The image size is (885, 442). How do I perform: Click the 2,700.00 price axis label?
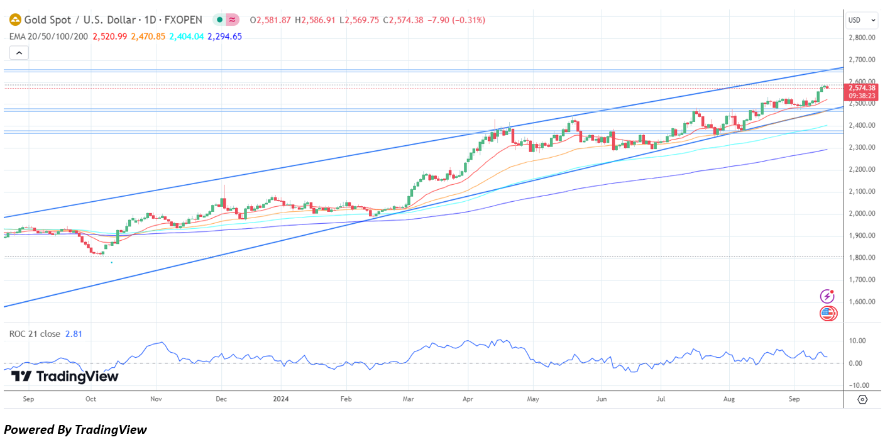(861, 60)
